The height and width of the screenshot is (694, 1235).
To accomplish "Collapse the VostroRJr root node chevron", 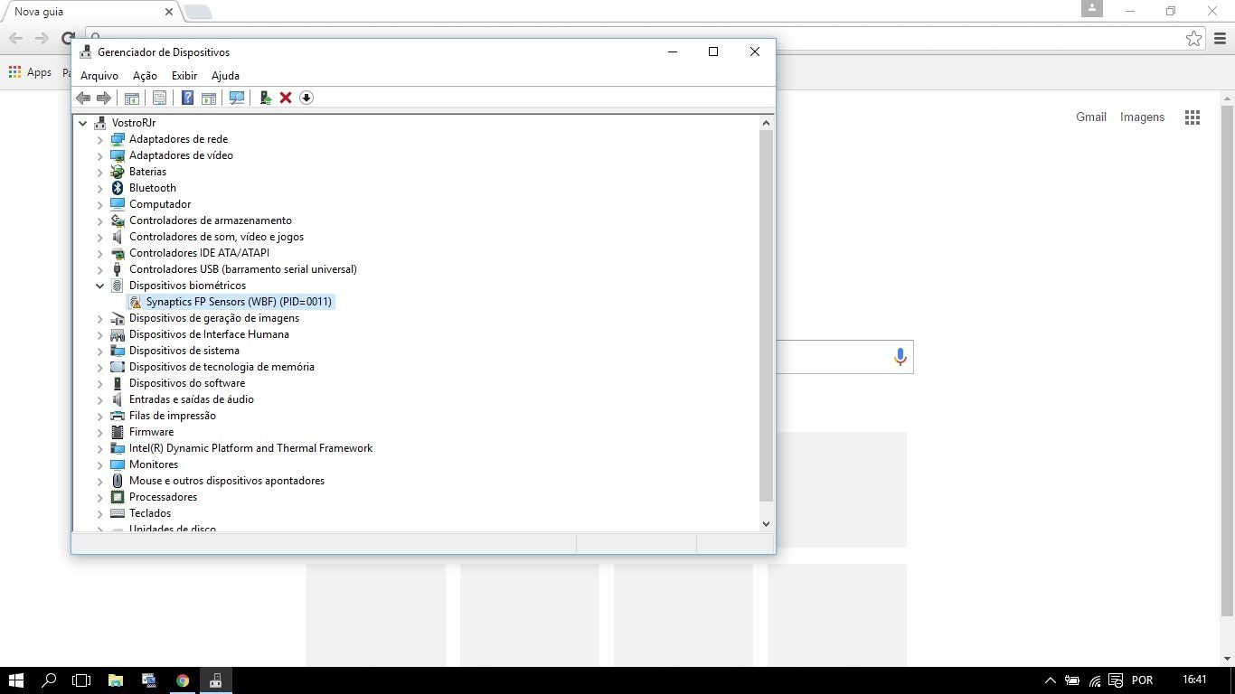I will point(82,123).
